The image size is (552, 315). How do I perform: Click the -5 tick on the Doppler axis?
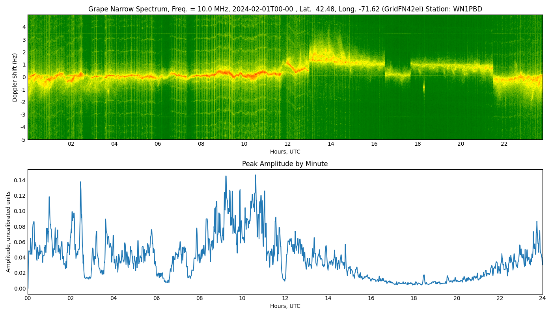(23, 139)
